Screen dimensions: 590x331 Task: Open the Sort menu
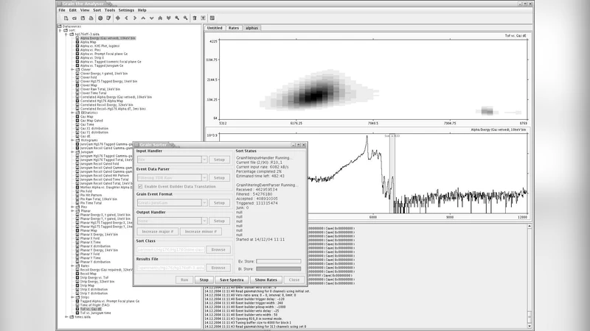click(x=96, y=10)
